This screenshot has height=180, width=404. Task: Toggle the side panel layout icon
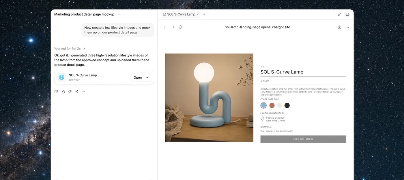tap(347, 14)
